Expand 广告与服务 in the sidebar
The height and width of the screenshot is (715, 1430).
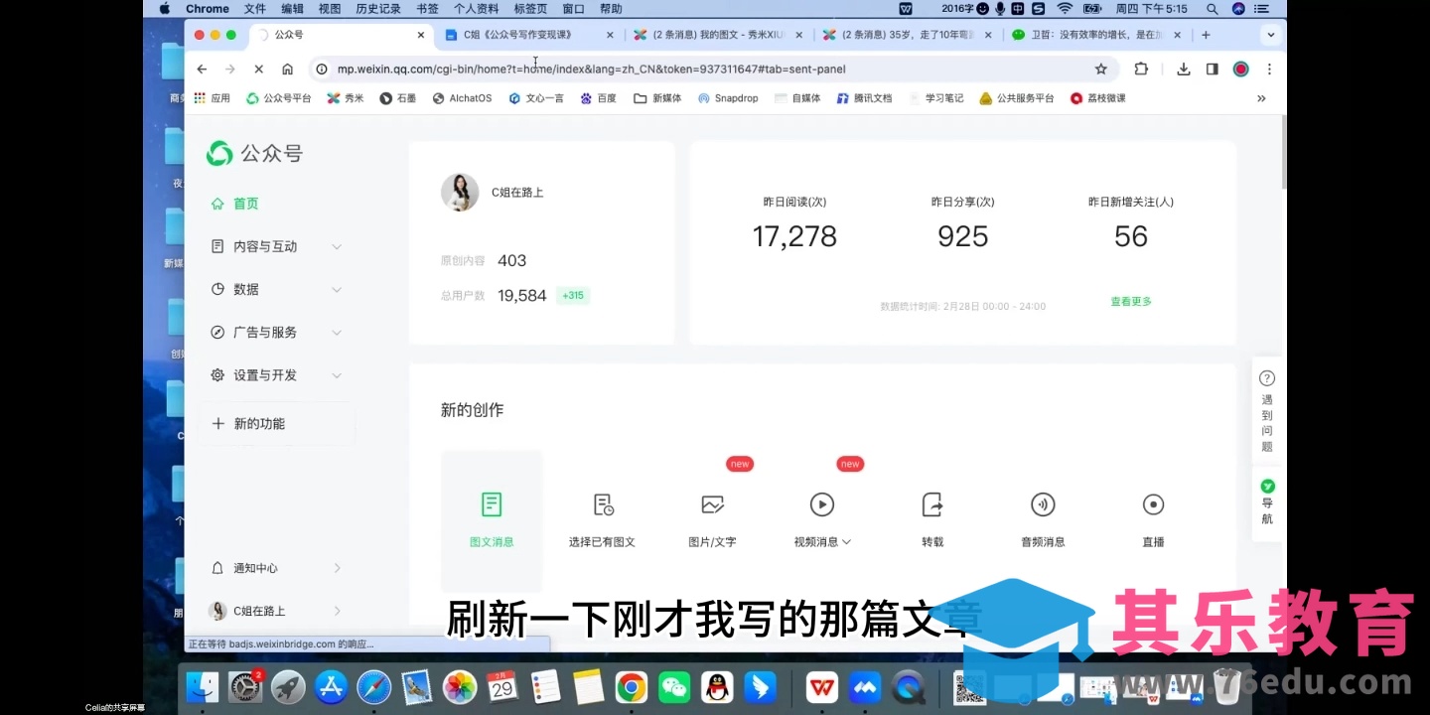click(276, 333)
